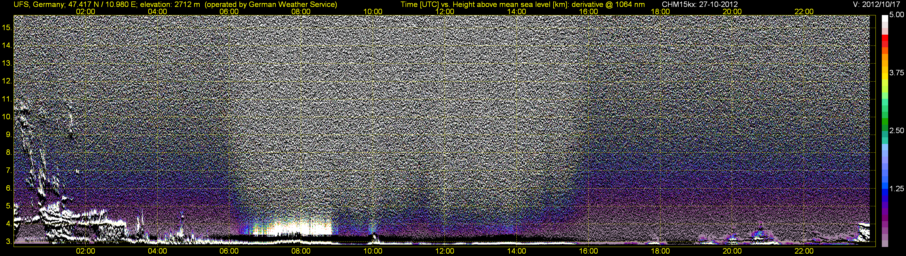Click the '12.' height axis label
Viewport: 906px width, 256px height.
tap(7, 81)
